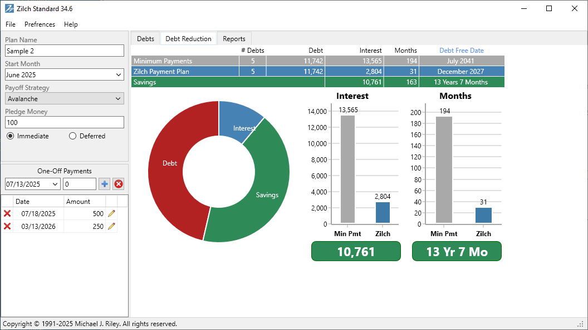
Task: Click the 163 months savings cell
Action: pyautogui.click(x=401, y=82)
